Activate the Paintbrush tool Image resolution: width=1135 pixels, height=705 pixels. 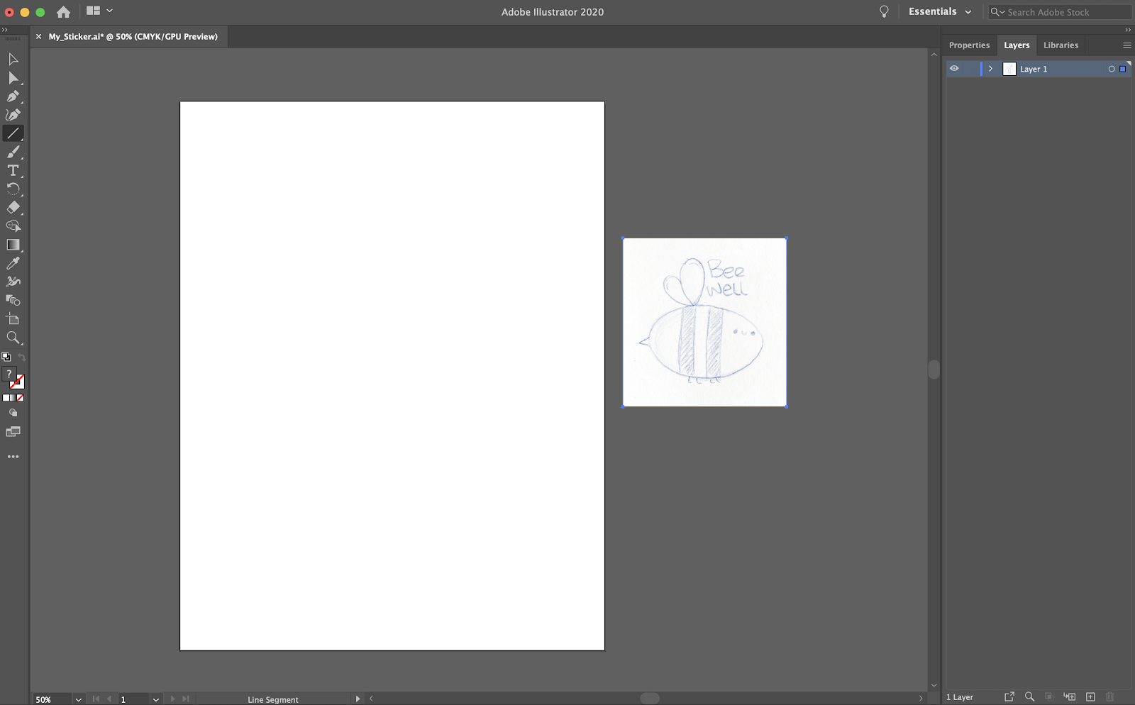click(x=13, y=151)
